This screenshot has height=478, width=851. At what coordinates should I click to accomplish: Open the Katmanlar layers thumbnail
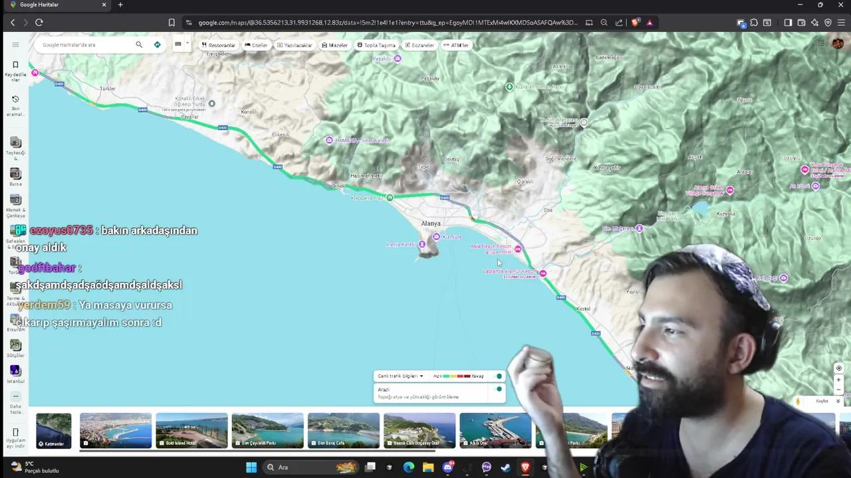[x=54, y=430]
